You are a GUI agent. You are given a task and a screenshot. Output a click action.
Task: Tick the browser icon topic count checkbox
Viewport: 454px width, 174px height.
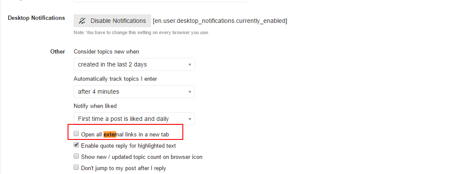click(x=76, y=156)
